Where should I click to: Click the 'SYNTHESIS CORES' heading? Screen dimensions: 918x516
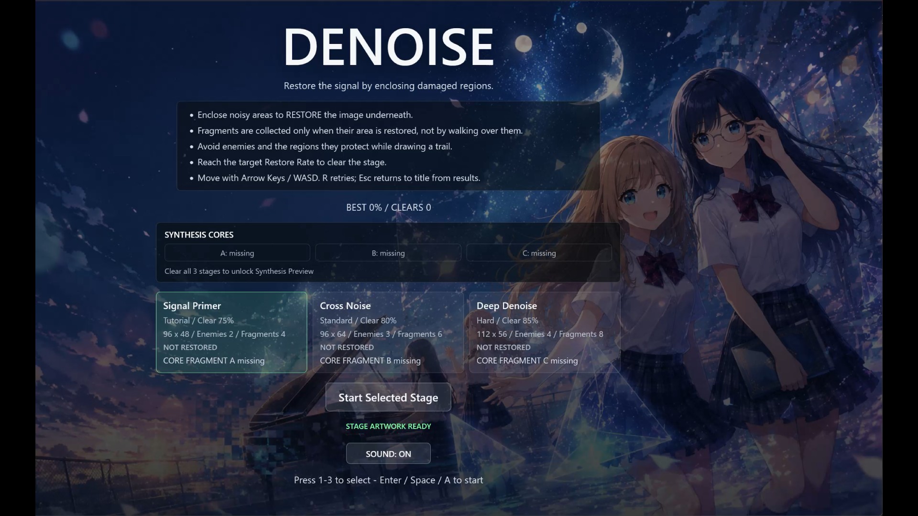(199, 235)
